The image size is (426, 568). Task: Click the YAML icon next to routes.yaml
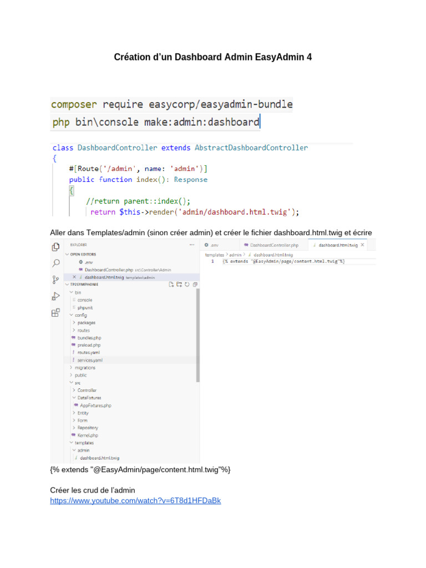[74, 352]
